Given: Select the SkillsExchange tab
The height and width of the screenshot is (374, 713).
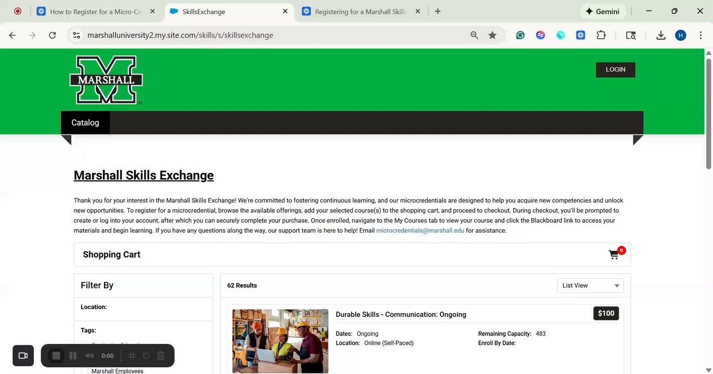Looking at the screenshot, I should point(229,11).
